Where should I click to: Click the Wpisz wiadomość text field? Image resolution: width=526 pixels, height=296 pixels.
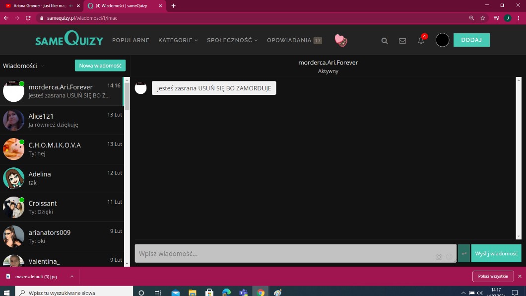[283, 253]
